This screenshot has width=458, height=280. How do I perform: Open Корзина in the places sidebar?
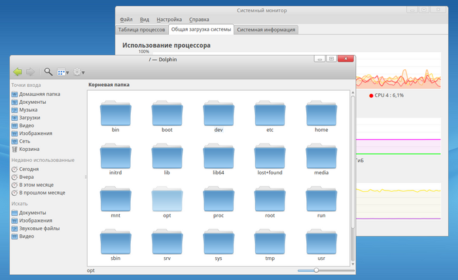point(29,149)
